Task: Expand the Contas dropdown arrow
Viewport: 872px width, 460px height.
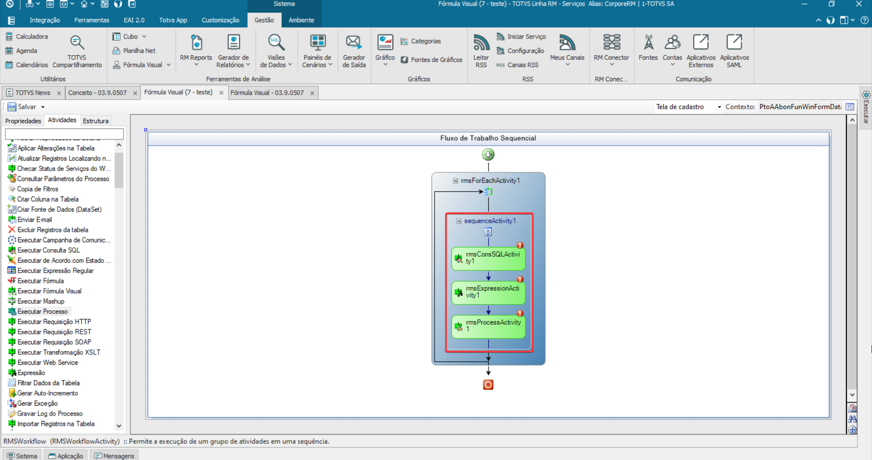Action: 673,64
